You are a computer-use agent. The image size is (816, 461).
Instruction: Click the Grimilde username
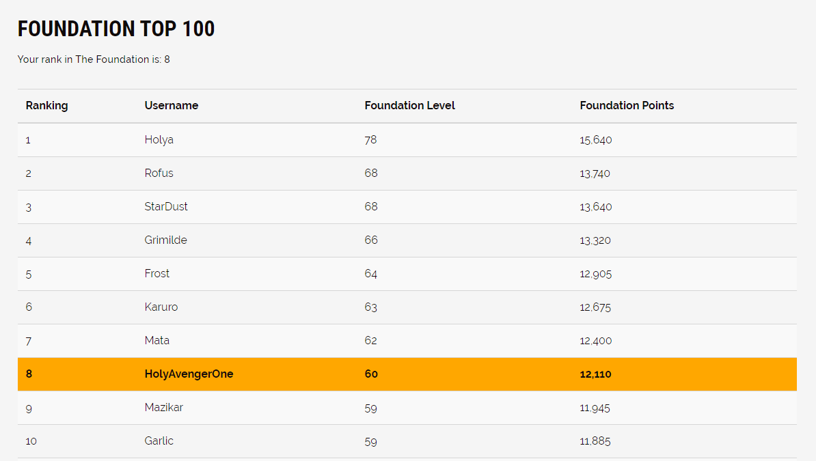tap(165, 240)
